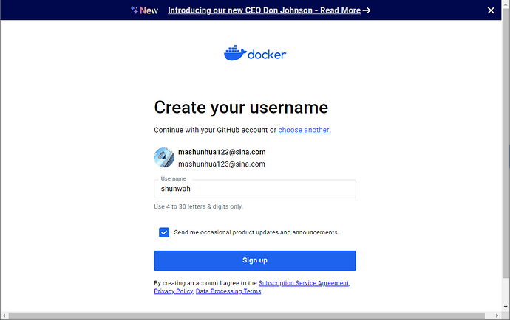Click the 'Use 4 to 30 letters' hint text
Viewport: 510px width, 320px height.
[198, 206]
